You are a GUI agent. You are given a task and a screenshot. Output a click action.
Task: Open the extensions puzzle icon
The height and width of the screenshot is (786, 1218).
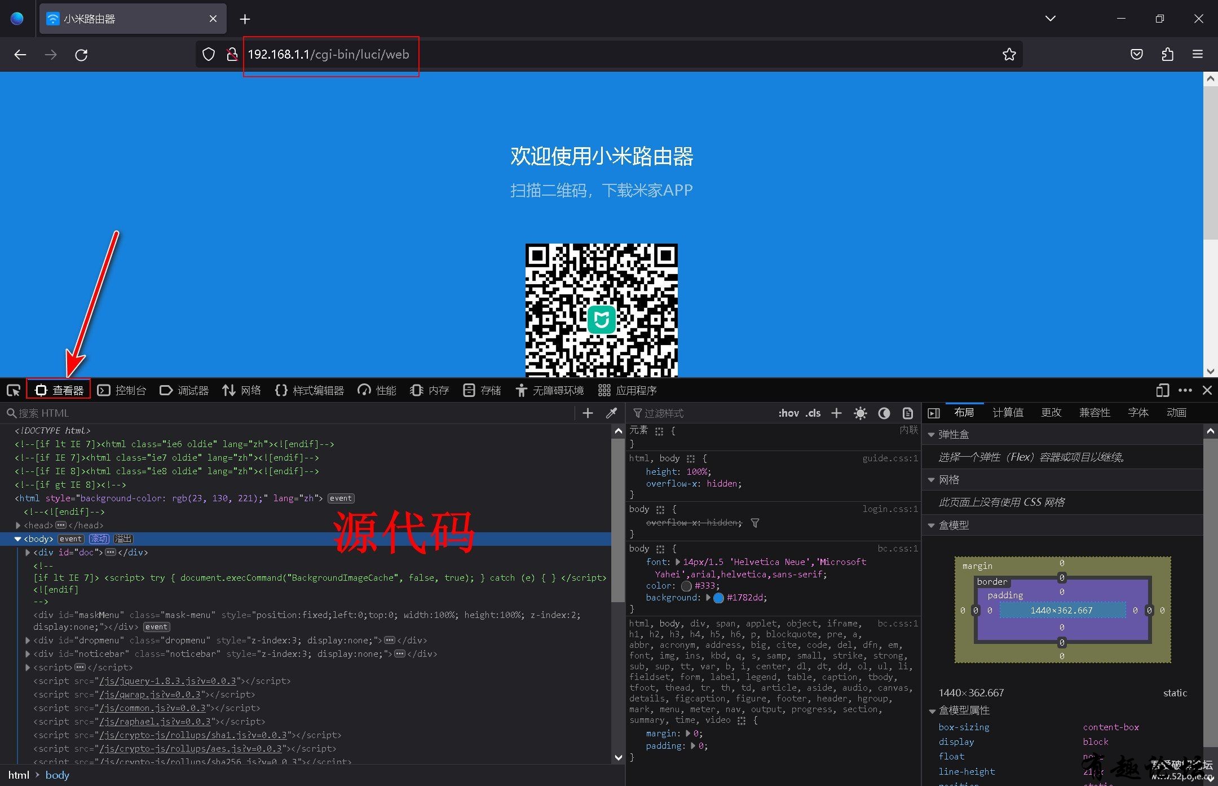coord(1168,55)
